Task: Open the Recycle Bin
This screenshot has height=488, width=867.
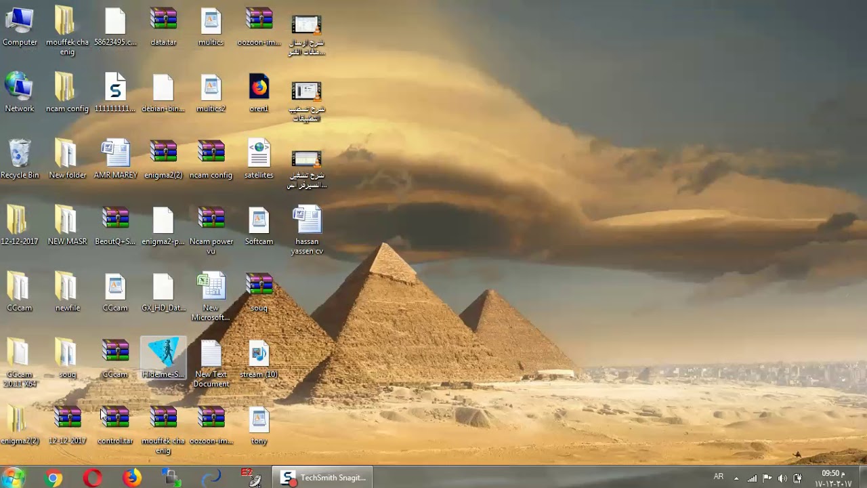Action: [20, 160]
